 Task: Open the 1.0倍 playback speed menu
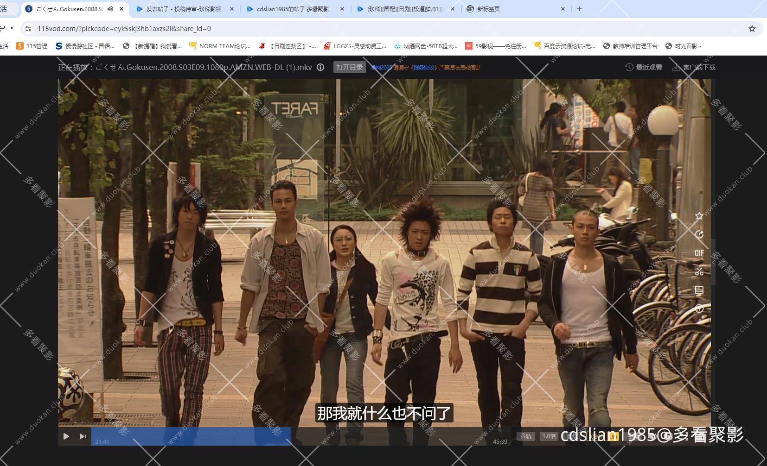549,436
